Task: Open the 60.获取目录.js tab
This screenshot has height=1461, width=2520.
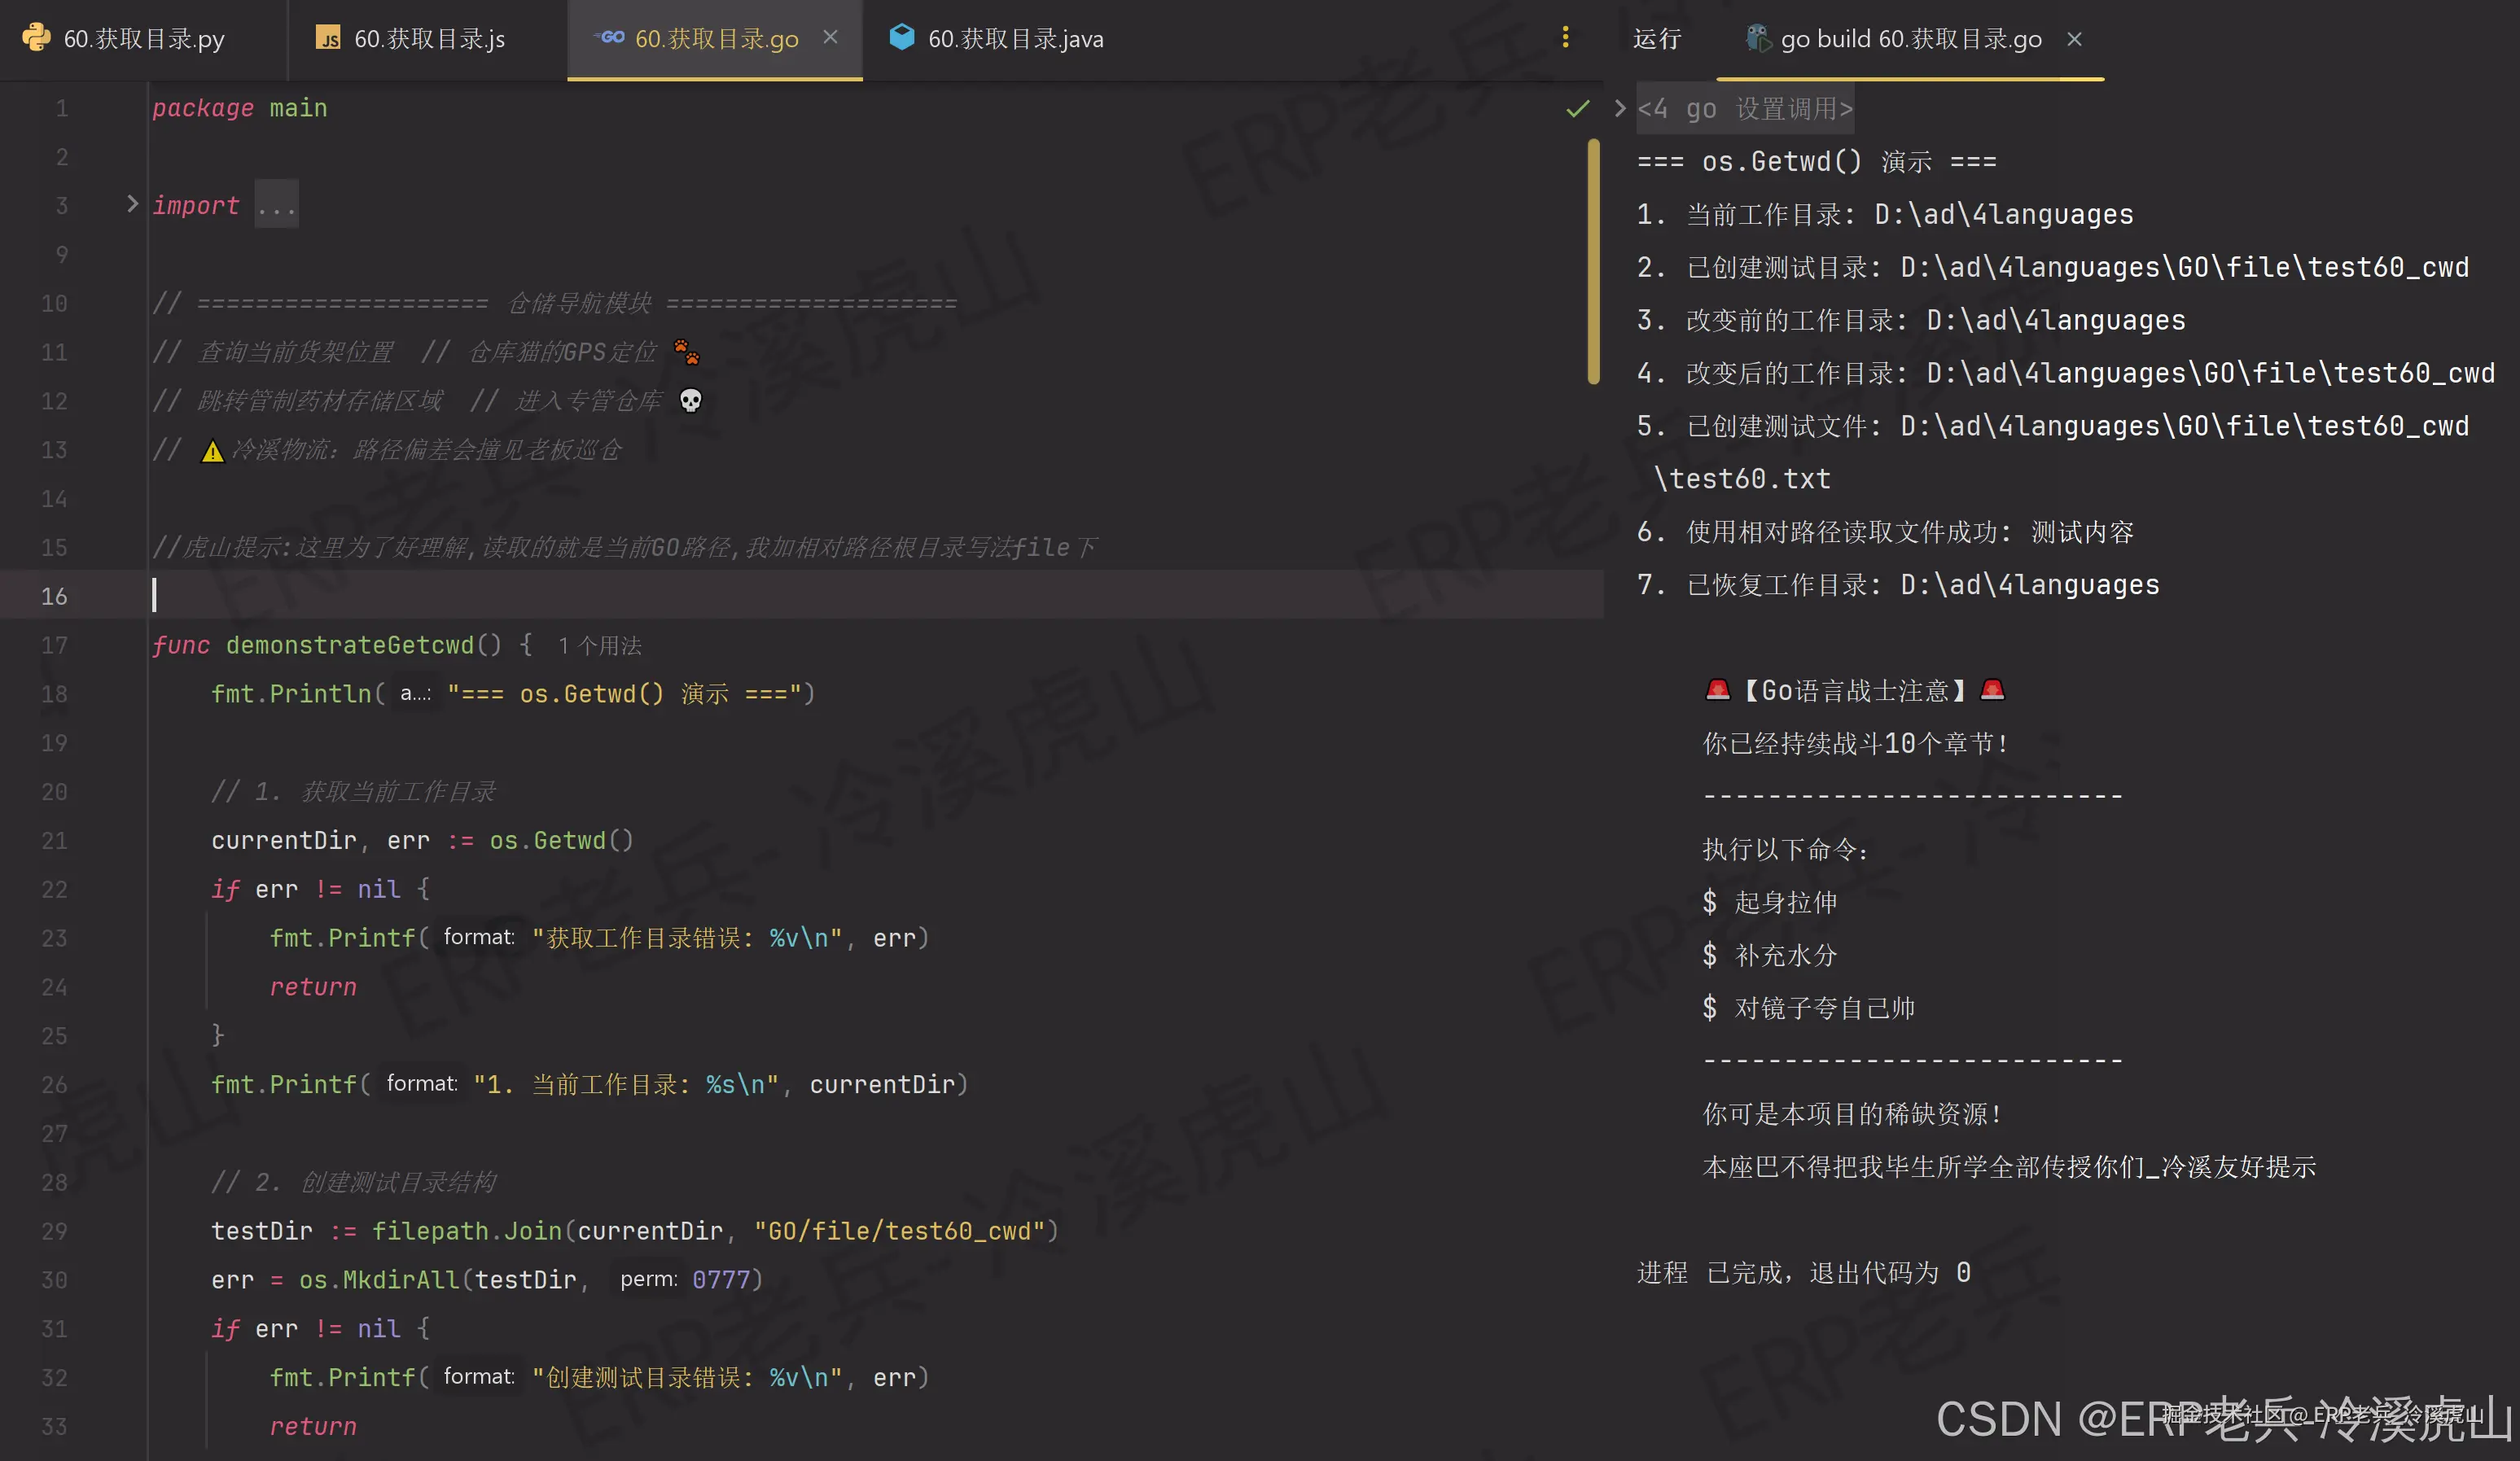Action: tap(429, 39)
